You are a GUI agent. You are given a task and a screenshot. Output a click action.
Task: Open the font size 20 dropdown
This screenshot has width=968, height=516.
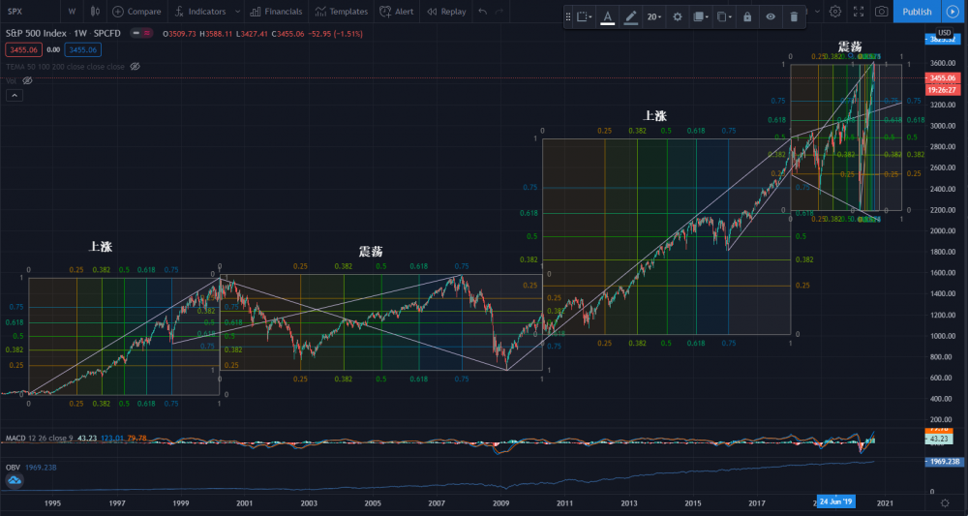point(654,16)
